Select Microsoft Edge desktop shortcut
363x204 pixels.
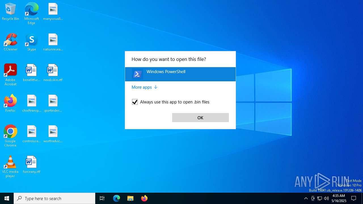click(x=31, y=13)
